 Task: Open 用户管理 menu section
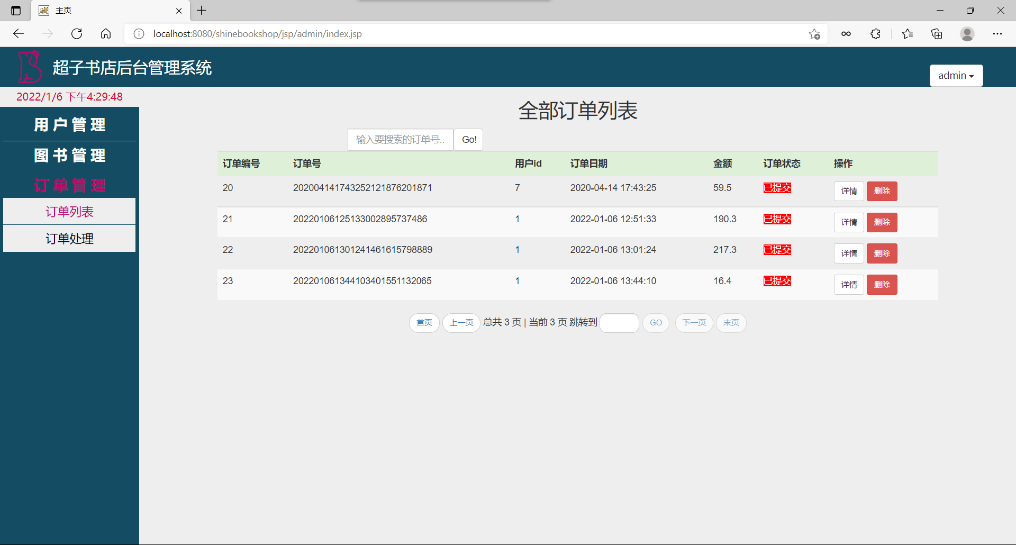click(69, 125)
